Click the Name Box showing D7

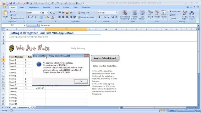coord(12,25)
